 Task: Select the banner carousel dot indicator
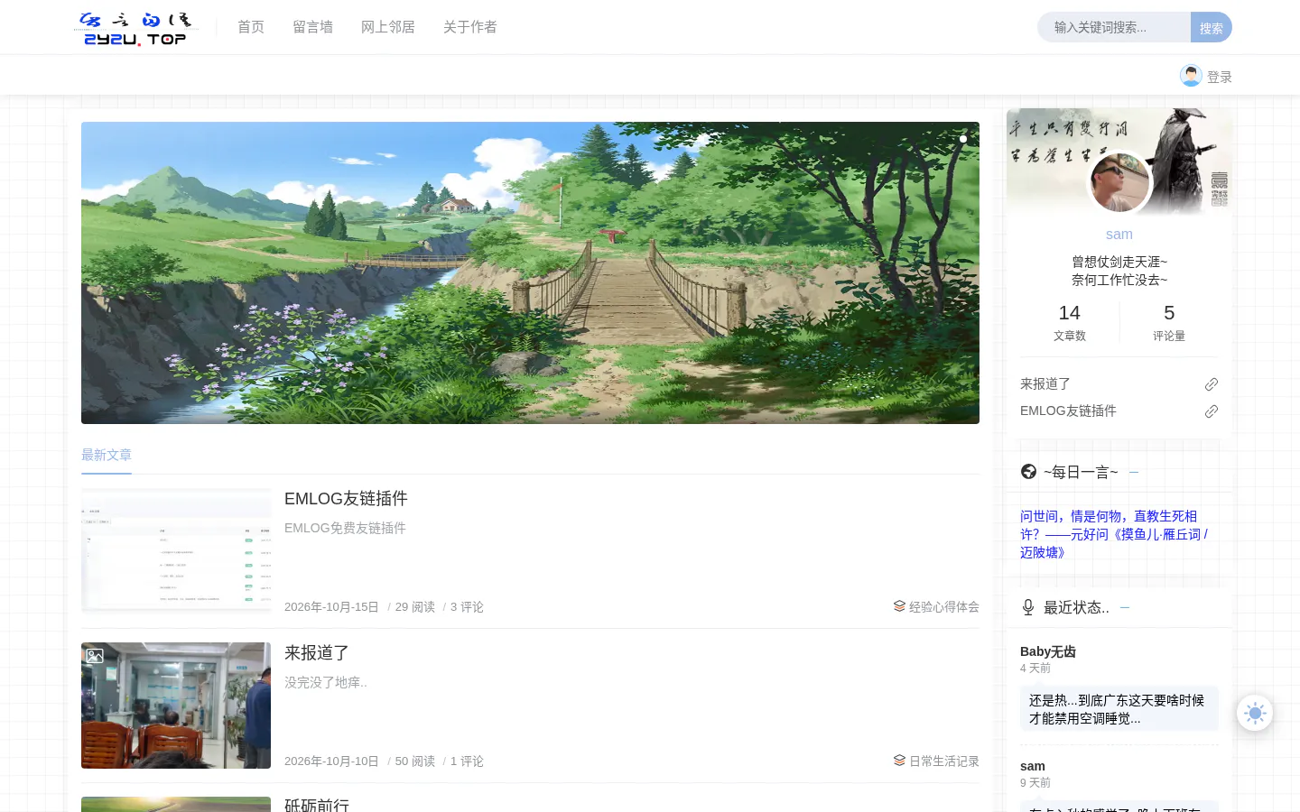[x=963, y=139]
